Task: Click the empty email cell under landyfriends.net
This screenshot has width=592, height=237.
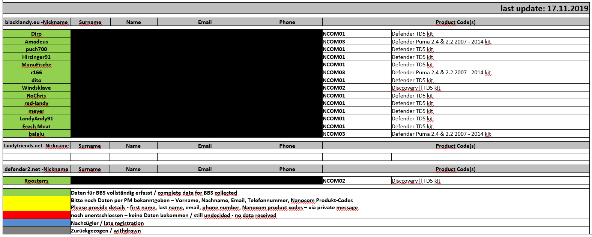Action: pos(205,157)
